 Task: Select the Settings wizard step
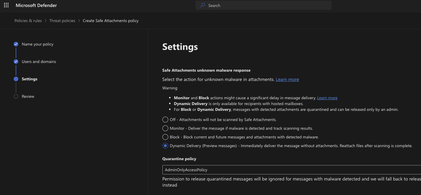30,79
